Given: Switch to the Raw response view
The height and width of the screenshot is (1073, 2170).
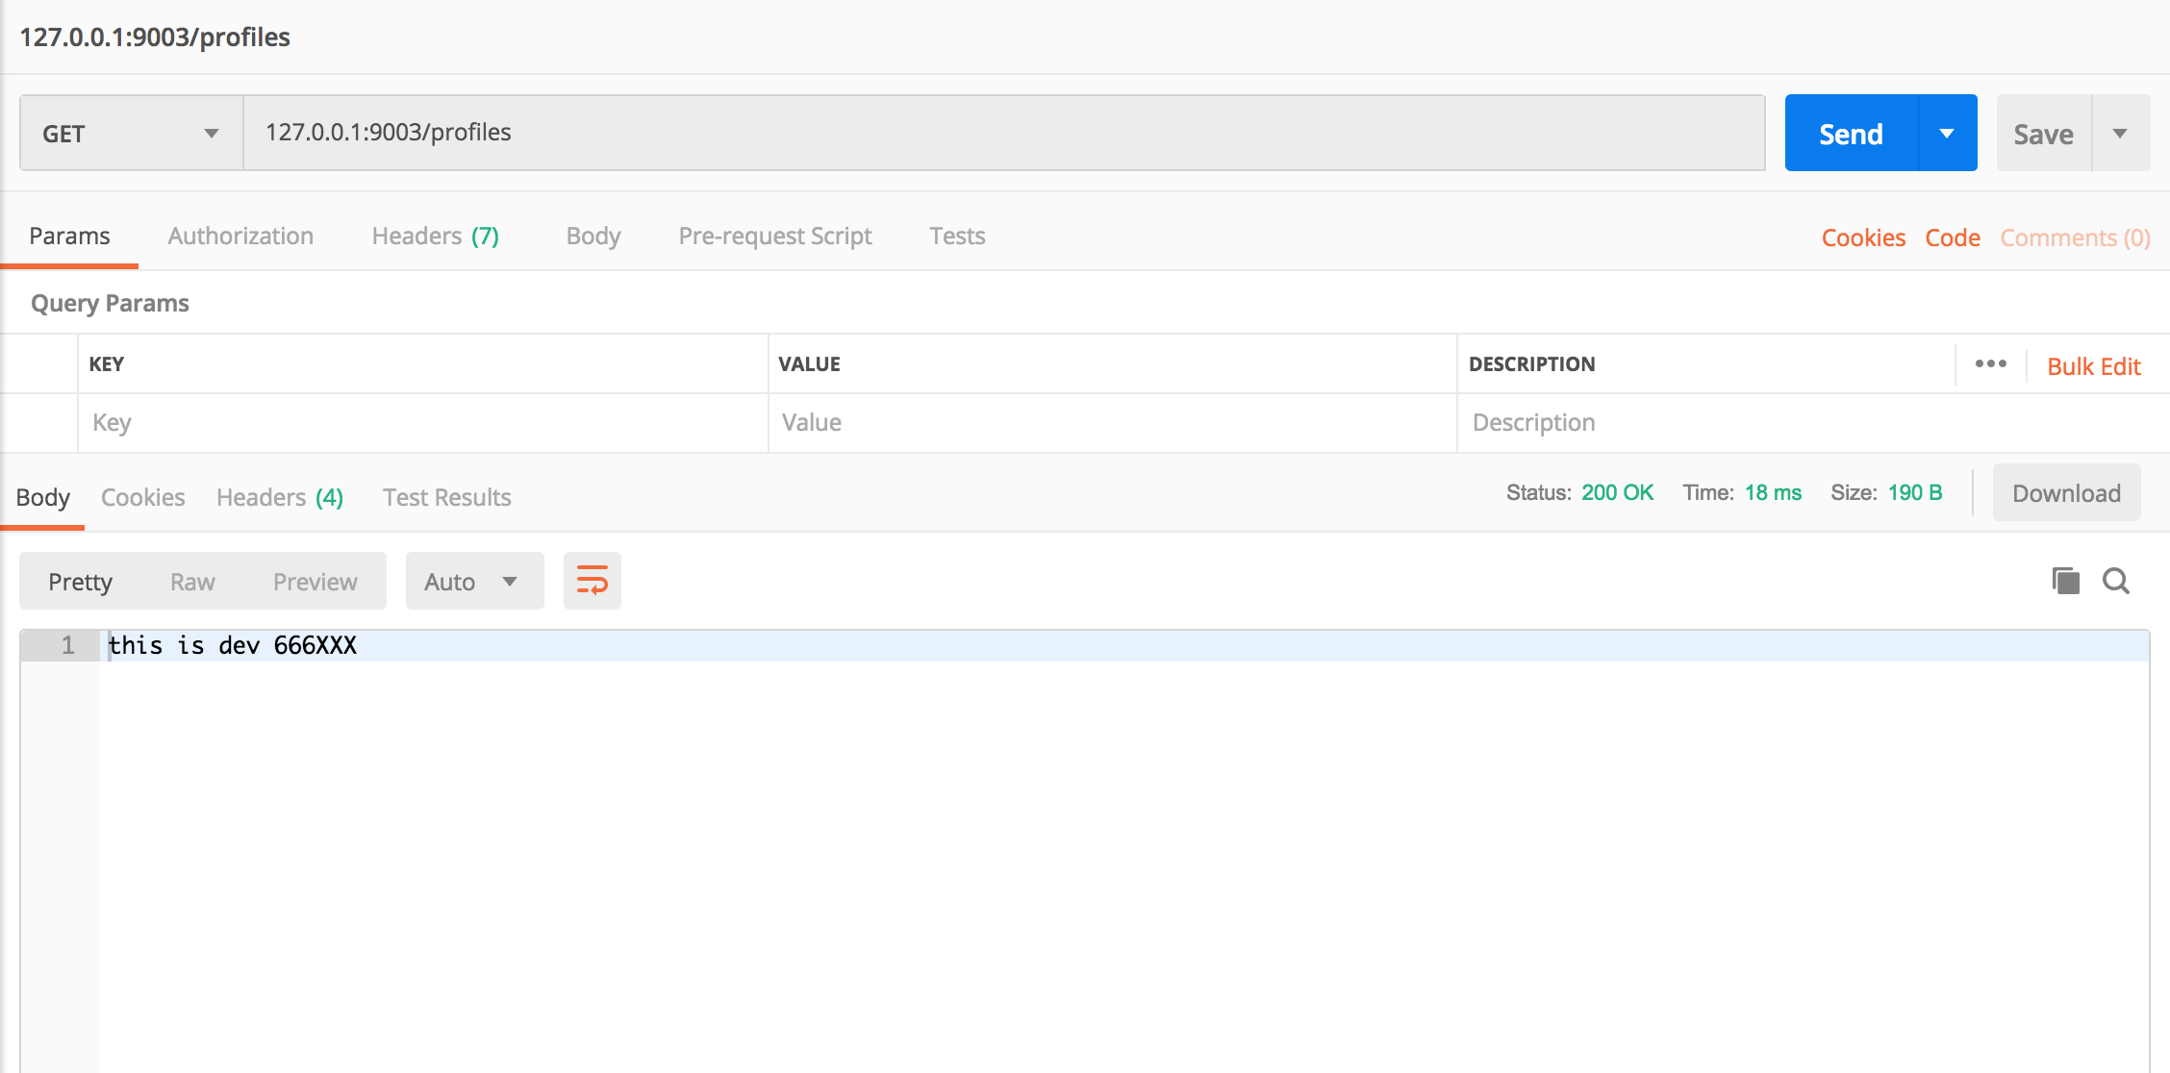Looking at the screenshot, I should click(191, 582).
